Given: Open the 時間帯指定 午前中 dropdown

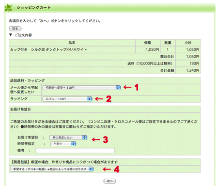Looking at the screenshot, I should [x=63, y=144].
